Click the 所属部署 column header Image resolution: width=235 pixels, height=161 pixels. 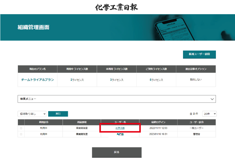pyautogui.click(x=82, y=122)
